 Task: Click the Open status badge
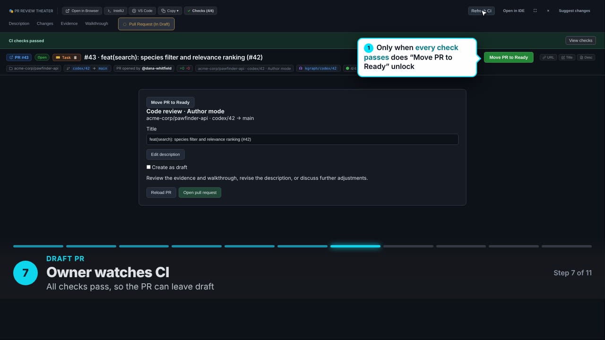42,58
